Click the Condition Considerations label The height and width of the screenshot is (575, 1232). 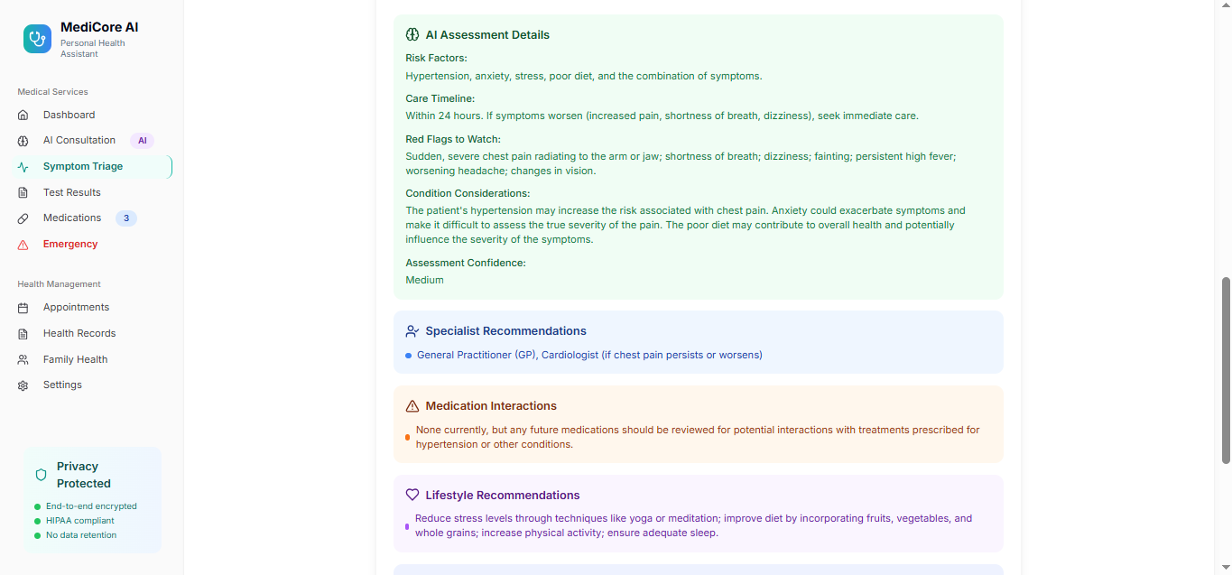(x=468, y=193)
